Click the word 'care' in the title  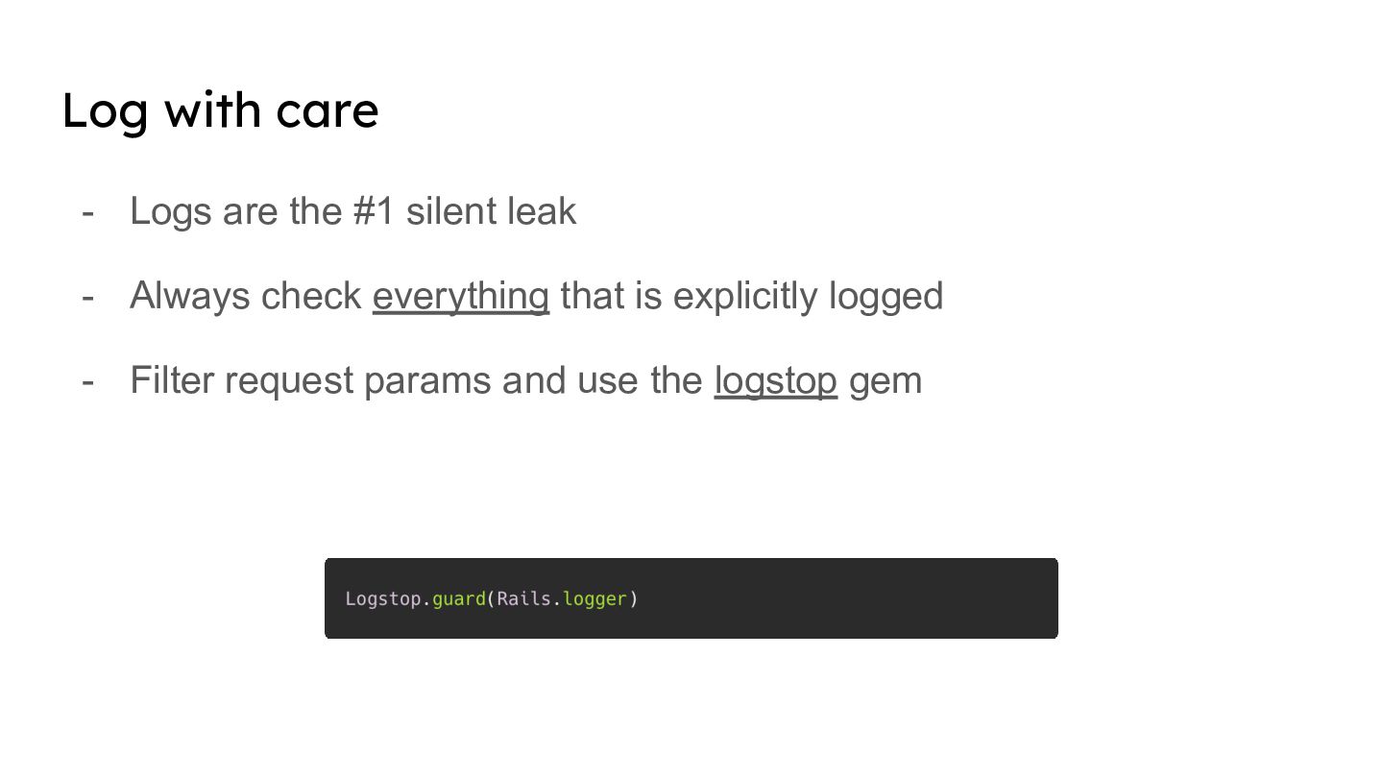328,111
